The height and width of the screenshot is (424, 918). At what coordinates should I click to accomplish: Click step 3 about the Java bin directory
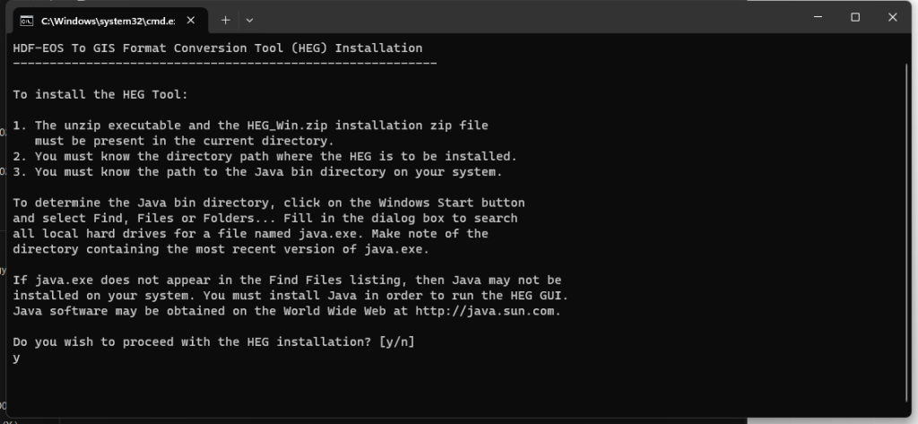point(257,172)
